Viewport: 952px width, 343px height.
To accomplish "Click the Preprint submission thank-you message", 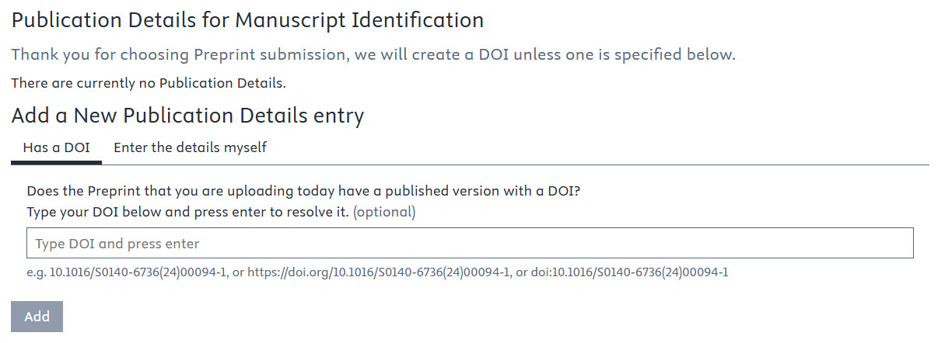I will [373, 55].
